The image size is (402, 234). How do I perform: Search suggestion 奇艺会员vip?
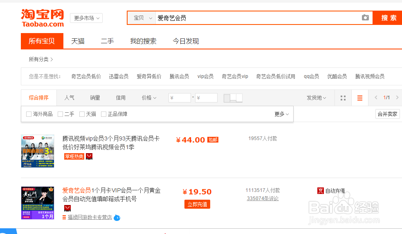(235, 76)
